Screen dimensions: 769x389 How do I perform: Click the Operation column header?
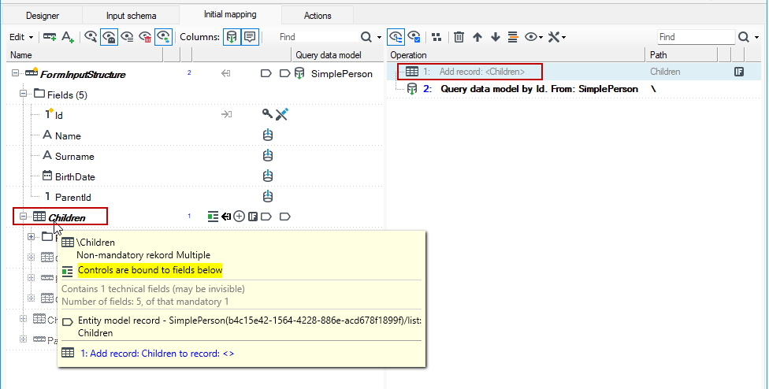click(516, 55)
